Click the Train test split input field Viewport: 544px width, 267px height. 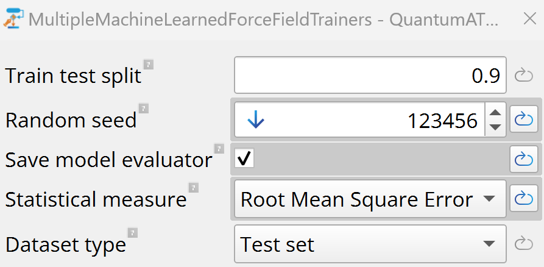click(369, 76)
